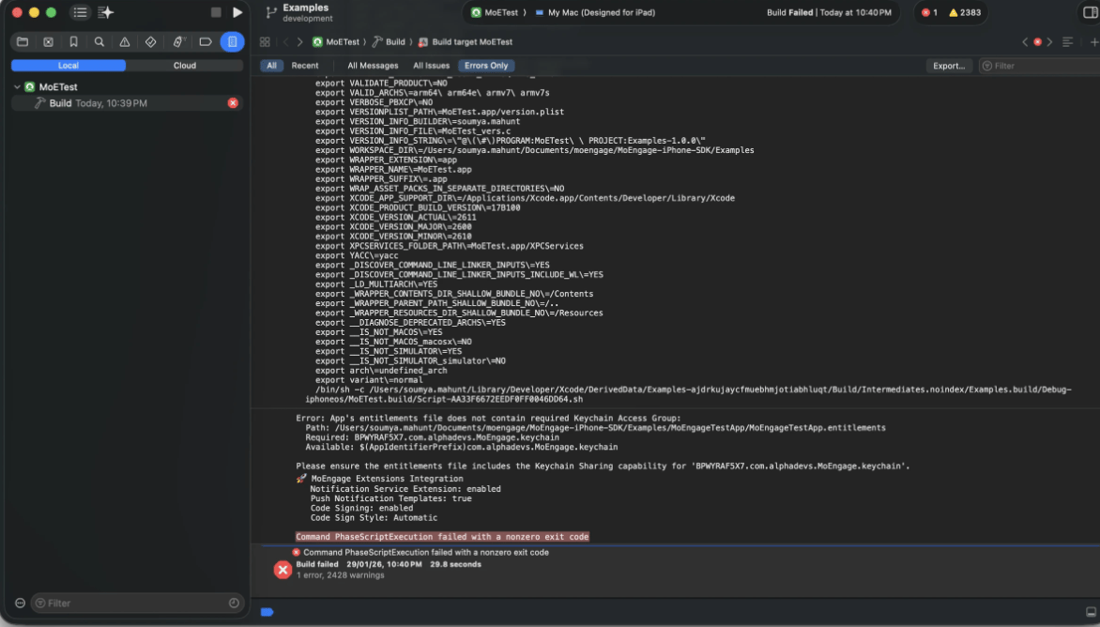Add a new editor pane

coord(1093,42)
